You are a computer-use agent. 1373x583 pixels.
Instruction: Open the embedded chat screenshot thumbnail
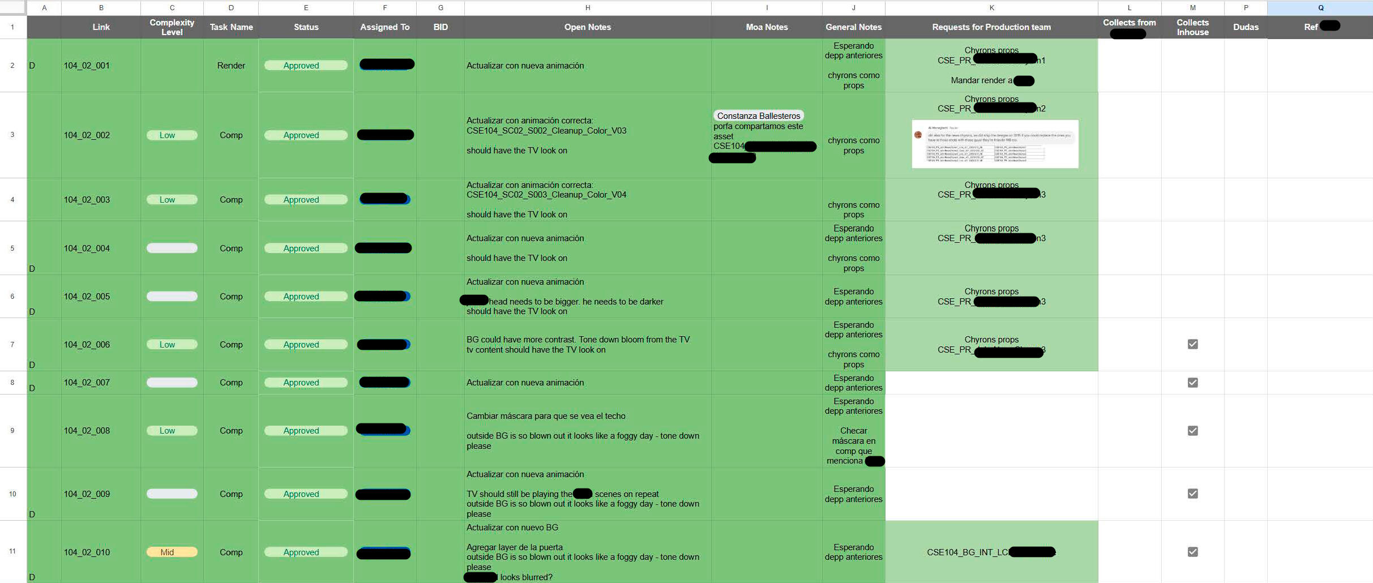[x=995, y=144]
